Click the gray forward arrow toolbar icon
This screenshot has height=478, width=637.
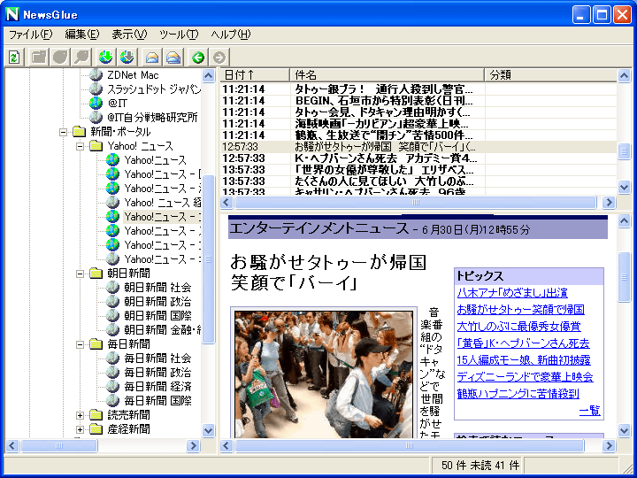tap(219, 58)
